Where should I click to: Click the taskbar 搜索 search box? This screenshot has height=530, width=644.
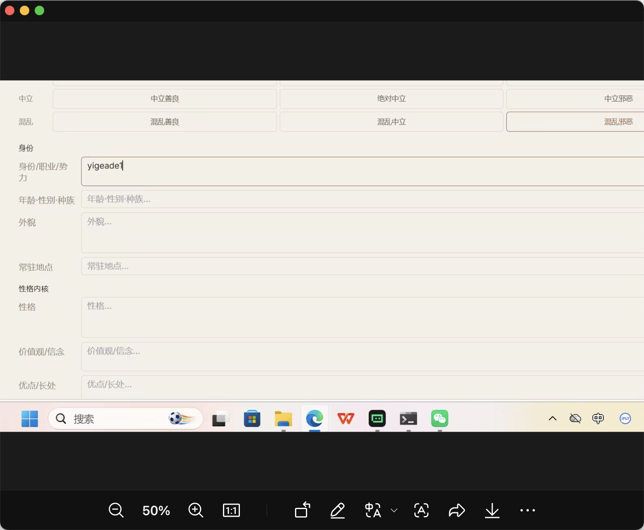click(125, 419)
